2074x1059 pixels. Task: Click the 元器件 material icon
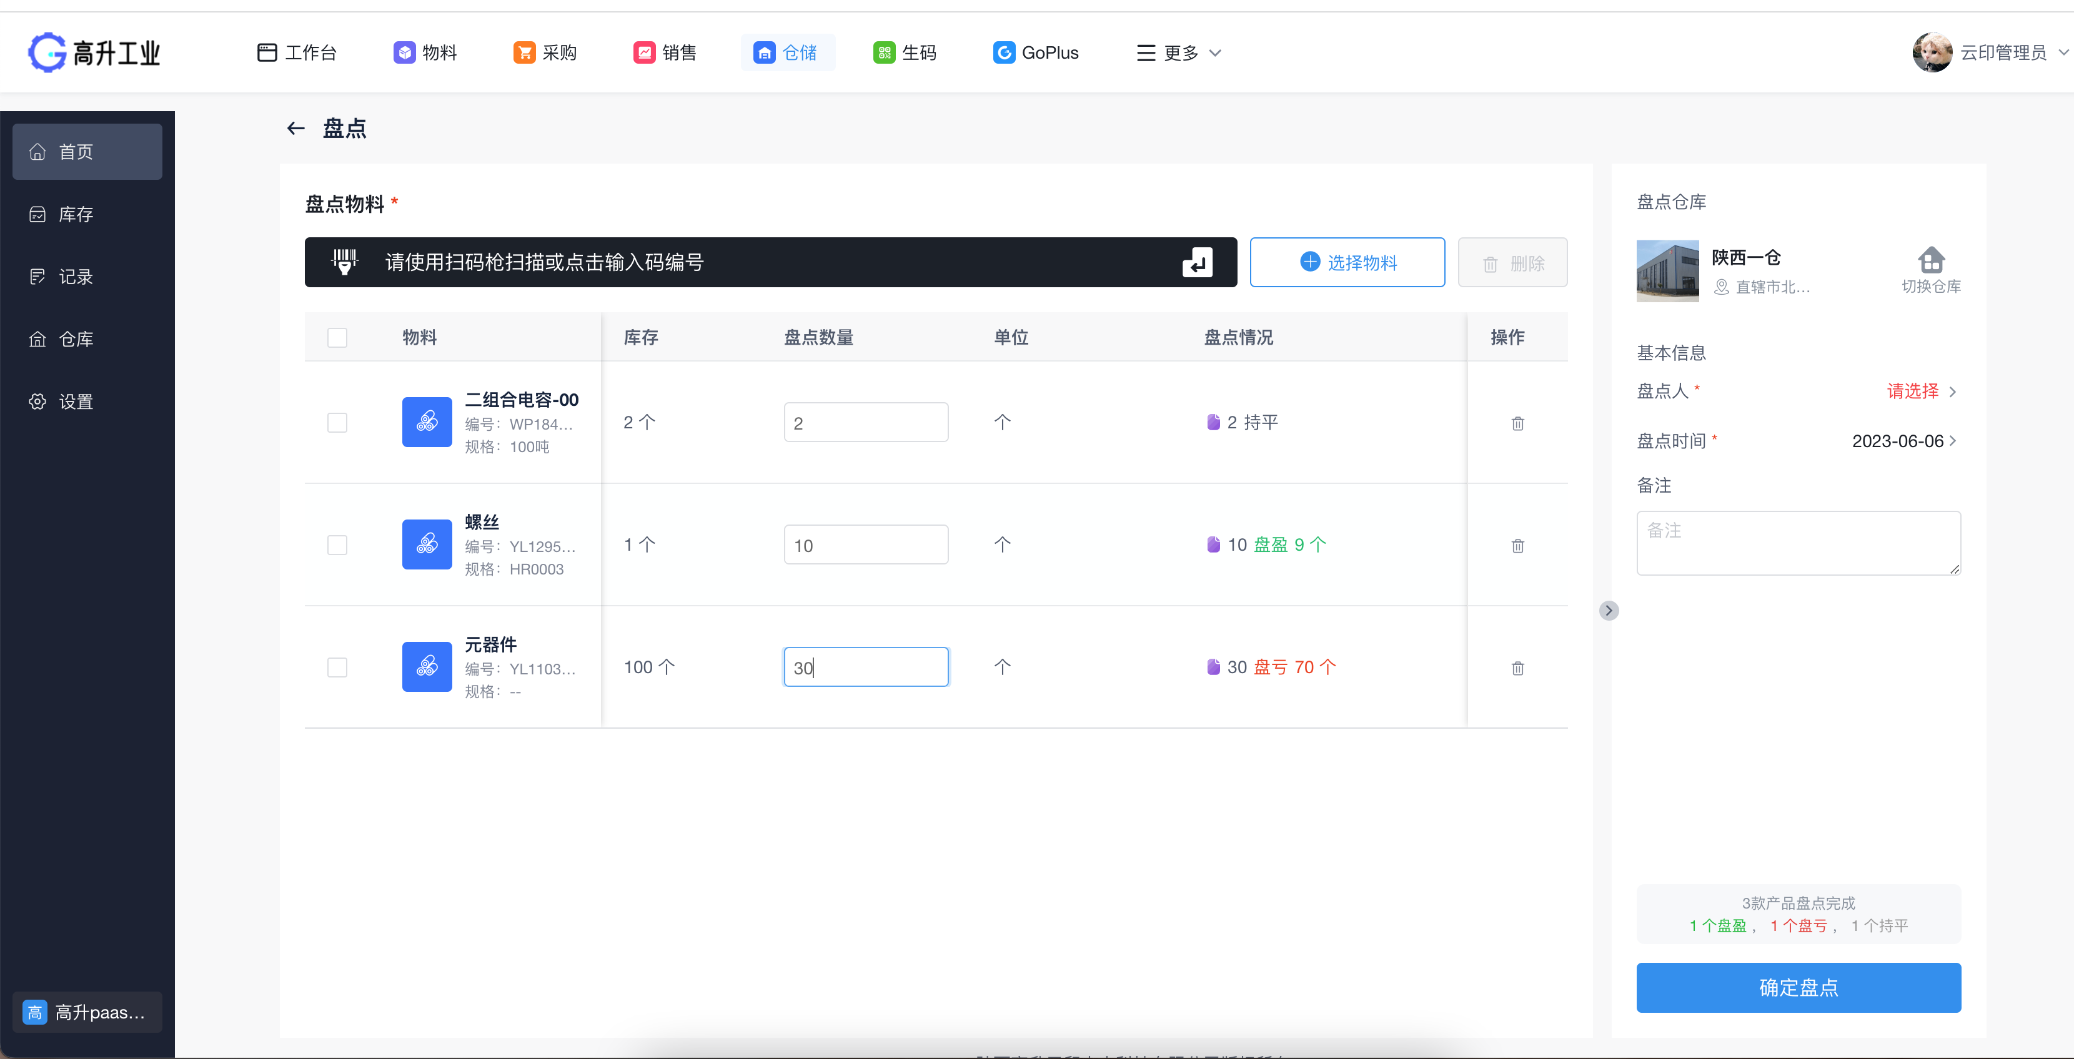coord(427,666)
